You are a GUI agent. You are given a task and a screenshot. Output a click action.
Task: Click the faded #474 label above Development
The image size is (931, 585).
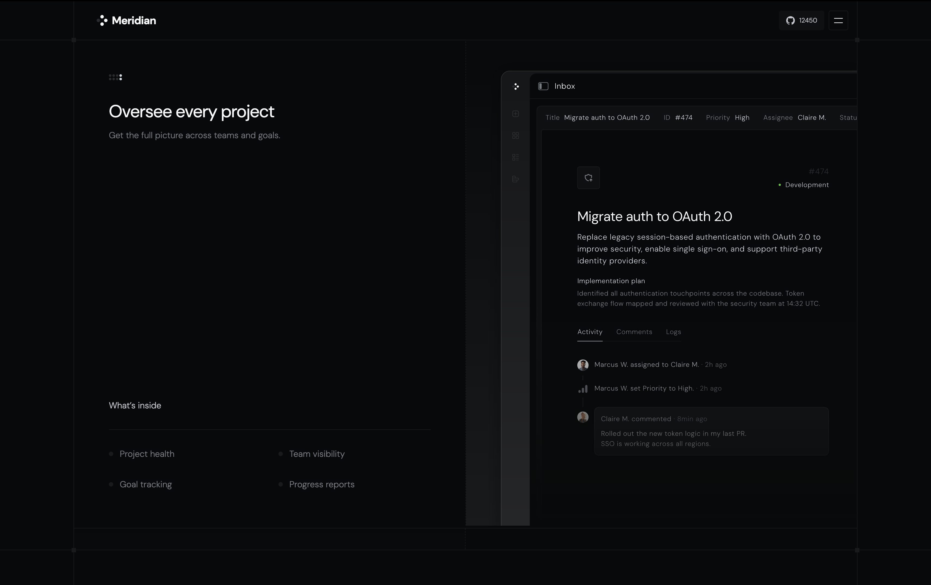click(x=819, y=171)
